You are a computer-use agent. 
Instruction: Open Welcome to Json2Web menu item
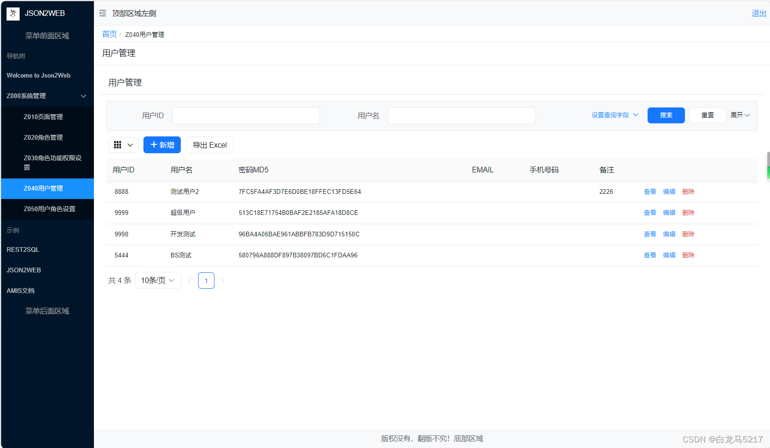47,75
